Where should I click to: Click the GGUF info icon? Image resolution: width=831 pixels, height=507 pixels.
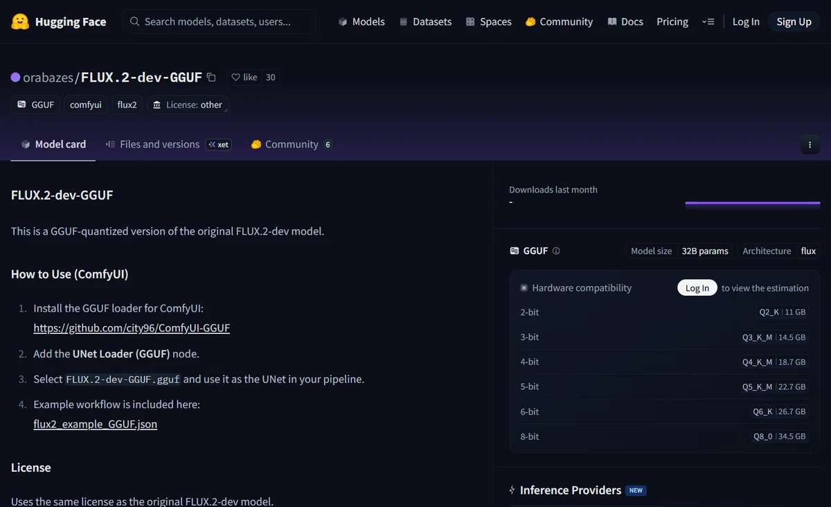[x=556, y=251]
